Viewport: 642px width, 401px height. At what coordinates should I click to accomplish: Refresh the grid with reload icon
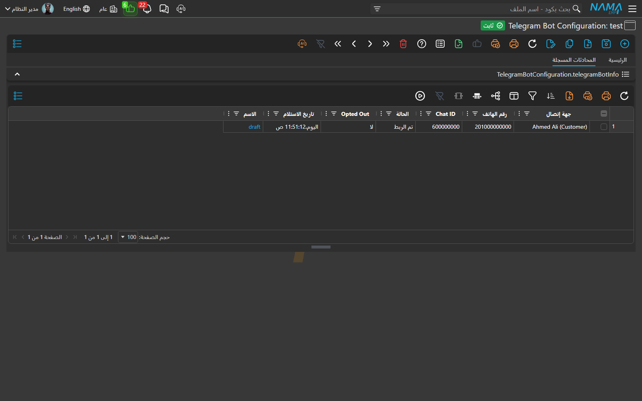pyautogui.click(x=624, y=96)
